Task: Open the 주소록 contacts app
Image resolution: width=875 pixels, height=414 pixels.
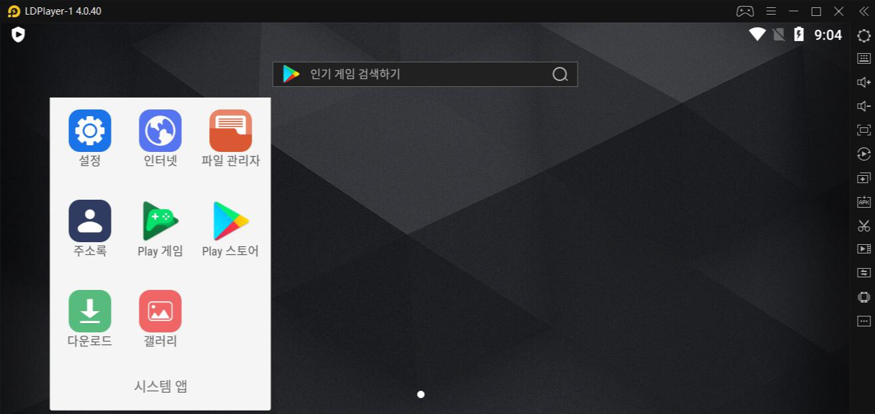Action: (90, 221)
